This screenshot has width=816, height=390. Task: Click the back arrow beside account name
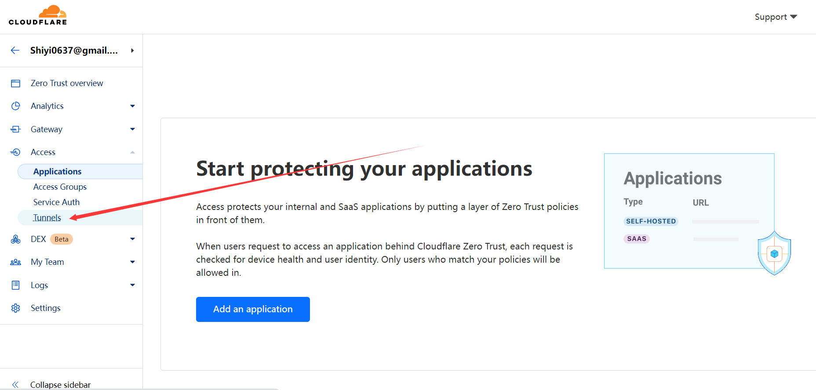point(15,51)
